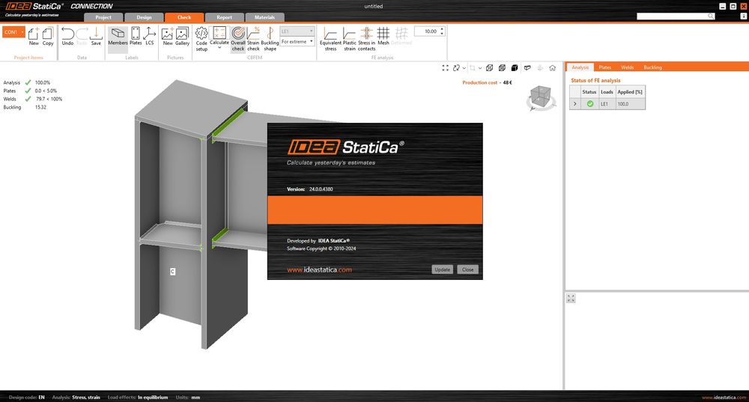Switch to the Report tab
The width and height of the screenshot is (749, 402).
coord(224,17)
